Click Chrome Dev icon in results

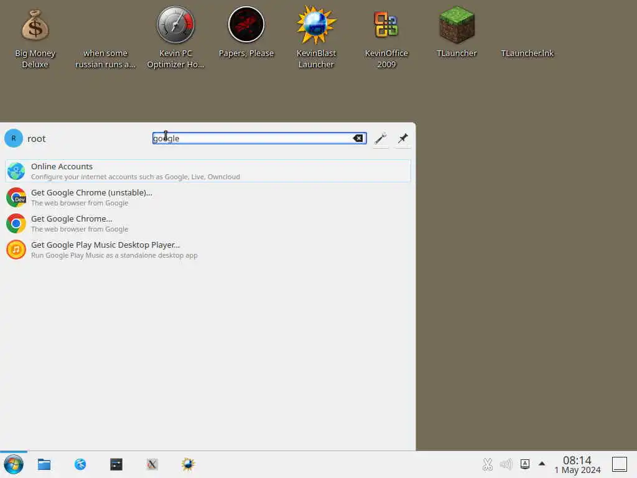point(16,197)
